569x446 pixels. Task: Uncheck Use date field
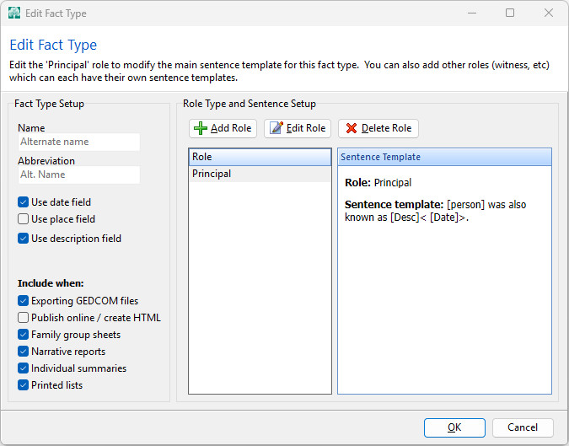click(x=24, y=202)
